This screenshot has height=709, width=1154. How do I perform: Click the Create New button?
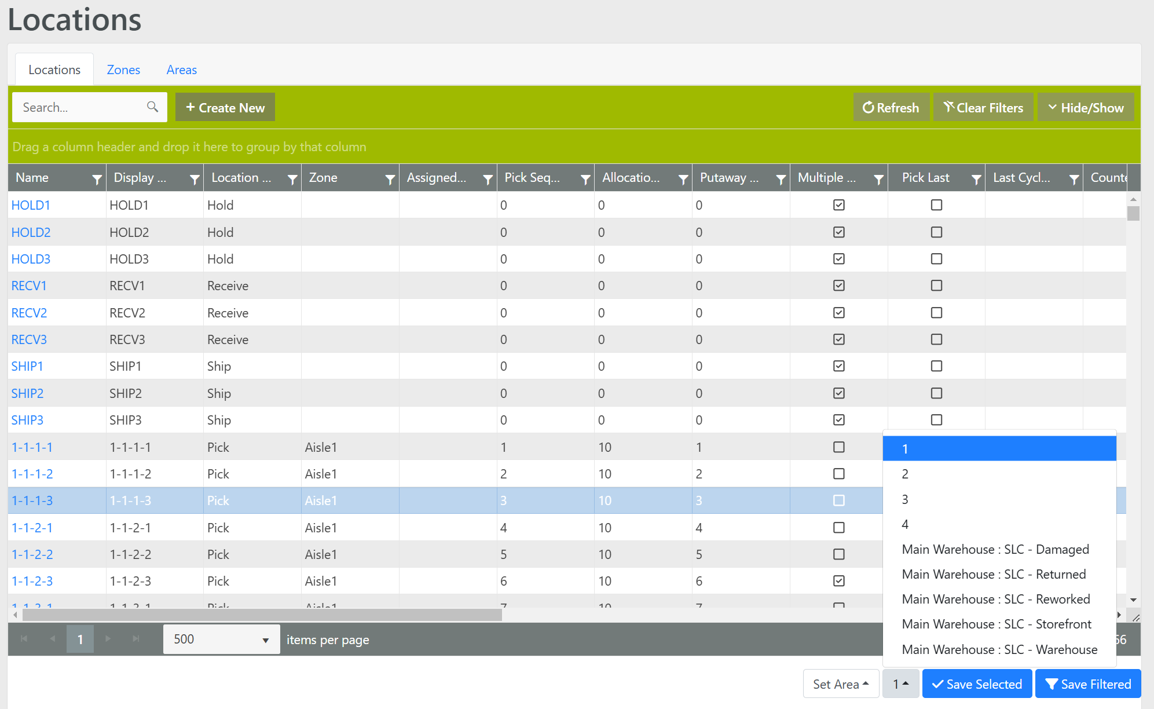click(225, 108)
